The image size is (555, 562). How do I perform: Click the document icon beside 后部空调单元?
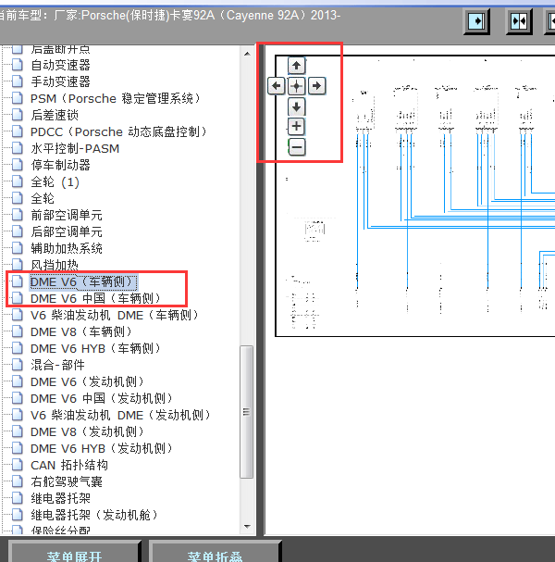click(18, 231)
